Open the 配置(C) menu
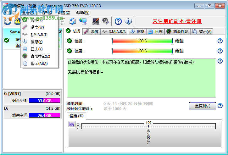Screen dimensions: 228x155 pos(64,13)
